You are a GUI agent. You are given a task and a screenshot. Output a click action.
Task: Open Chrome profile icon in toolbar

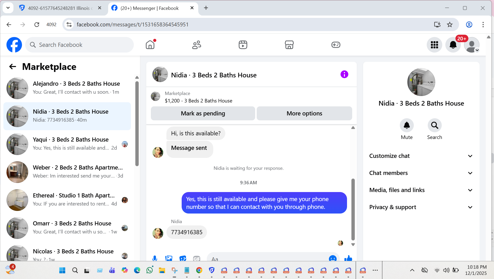[469, 25]
